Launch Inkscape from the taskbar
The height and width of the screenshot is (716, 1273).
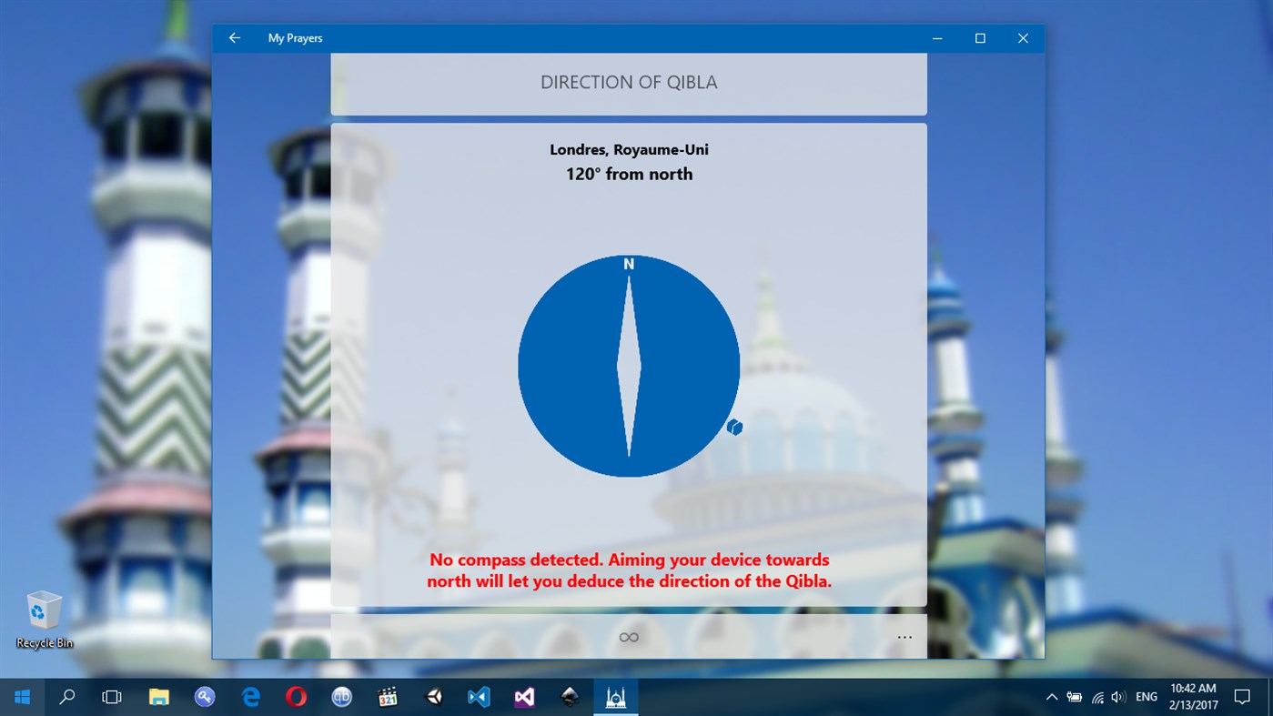tap(570, 696)
